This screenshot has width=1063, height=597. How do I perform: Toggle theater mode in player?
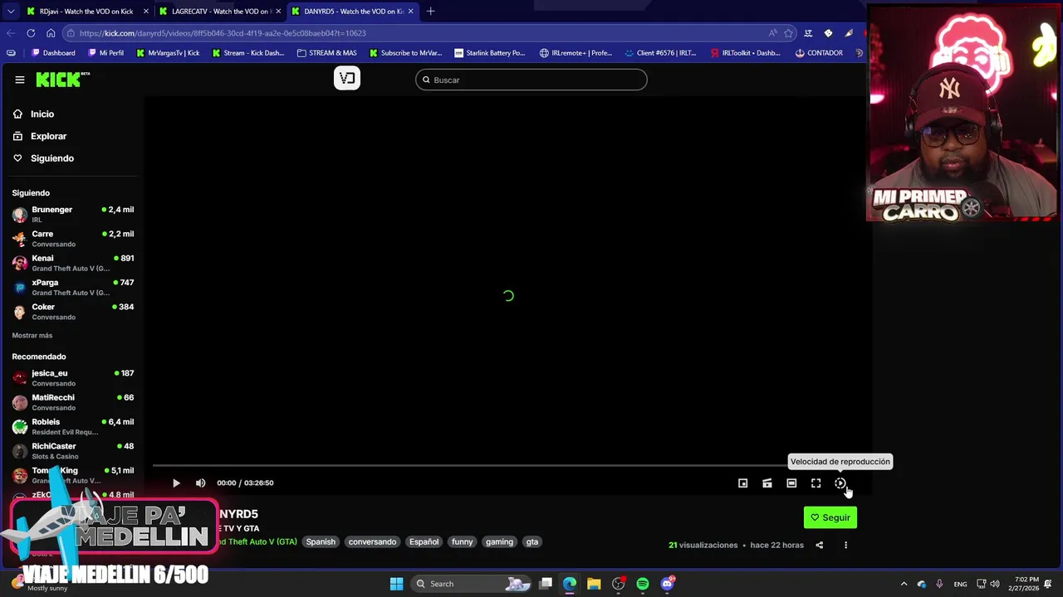(x=791, y=483)
